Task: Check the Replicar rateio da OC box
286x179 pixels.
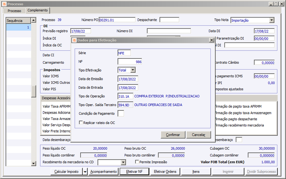Action: 81,122
